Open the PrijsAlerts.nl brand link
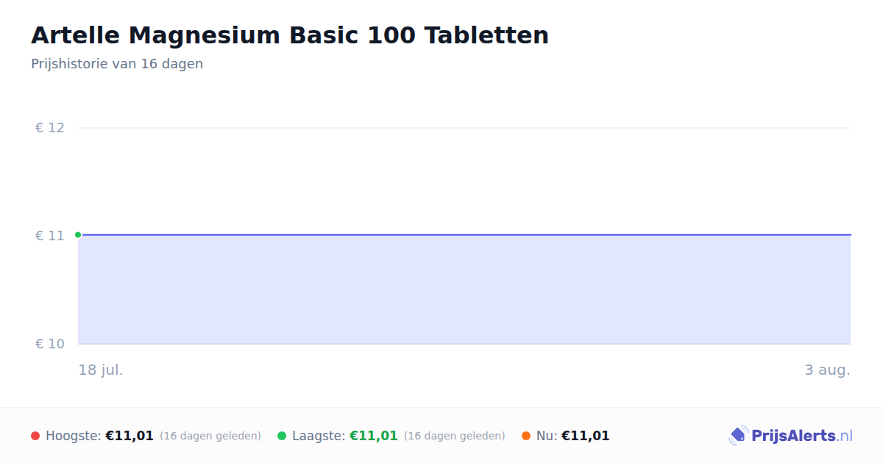The image size is (883, 463). [x=791, y=436]
